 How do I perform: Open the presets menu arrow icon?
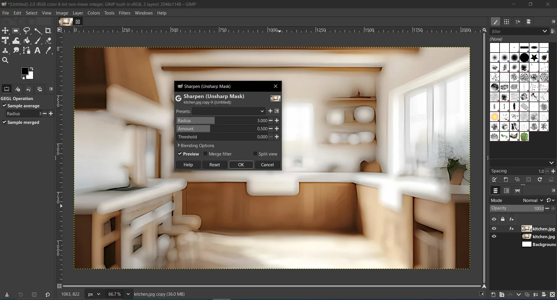[277, 111]
